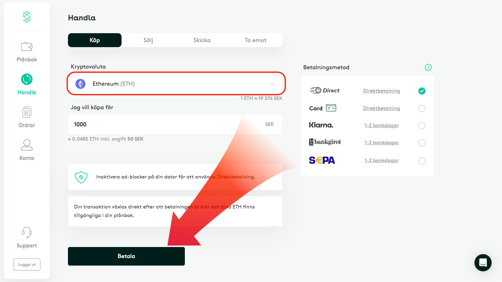Image resolution: width=502 pixels, height=282 pixels.
Task: Select the SEPA payment option
Action: click(x=422, y=161)
